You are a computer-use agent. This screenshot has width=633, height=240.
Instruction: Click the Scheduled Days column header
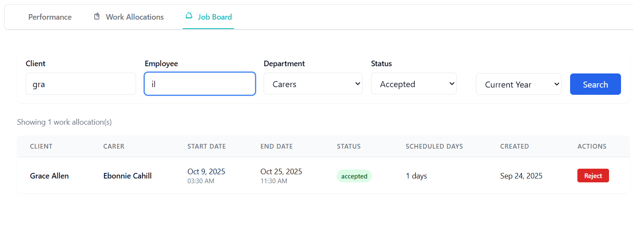coord(434,146)
